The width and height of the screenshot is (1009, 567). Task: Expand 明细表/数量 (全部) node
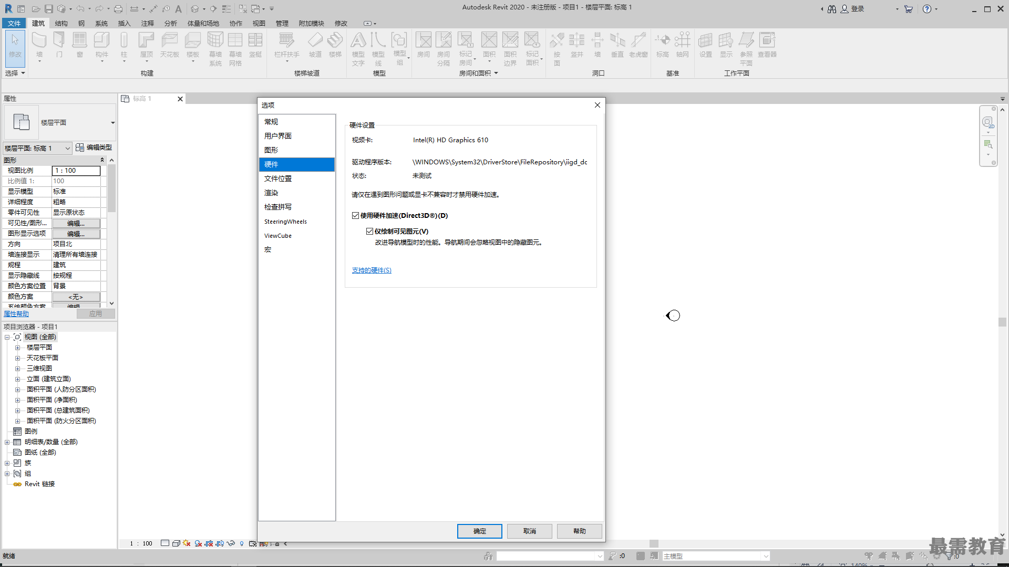pyautogui.click(x=7, y=442)
